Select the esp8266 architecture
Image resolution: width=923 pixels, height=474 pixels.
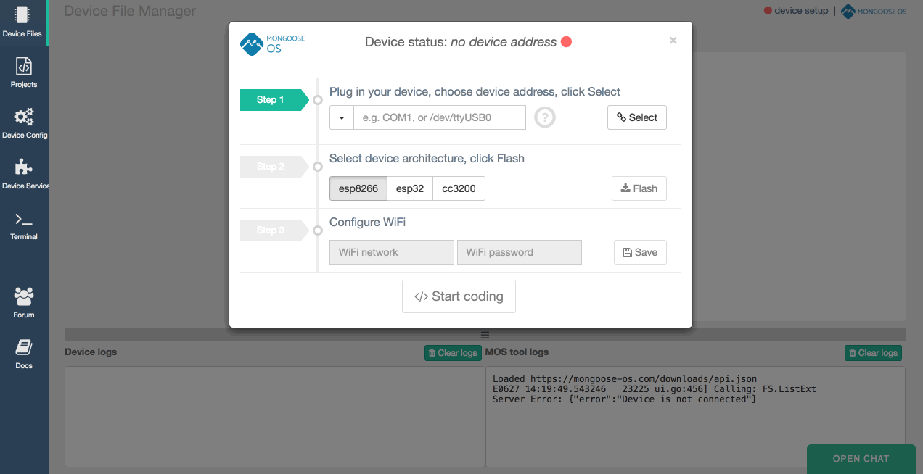[357, 188]
